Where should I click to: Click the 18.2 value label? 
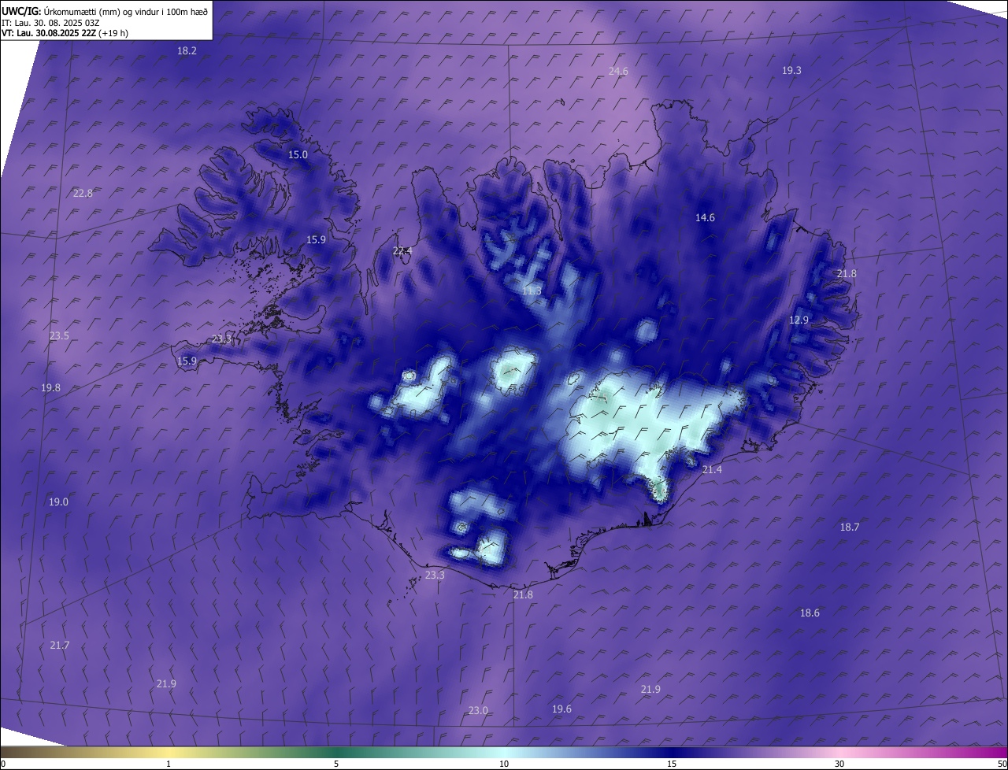coord(187,50)
